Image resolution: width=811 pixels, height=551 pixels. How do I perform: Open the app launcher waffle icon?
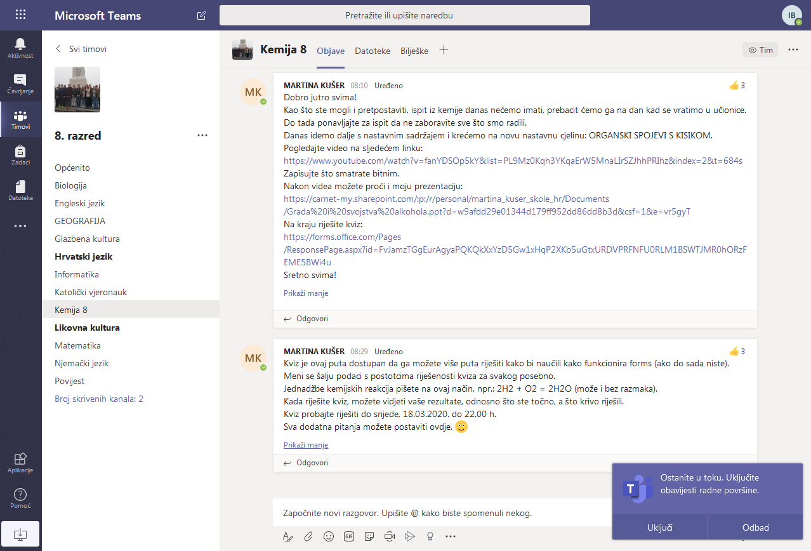coord(20,15)
